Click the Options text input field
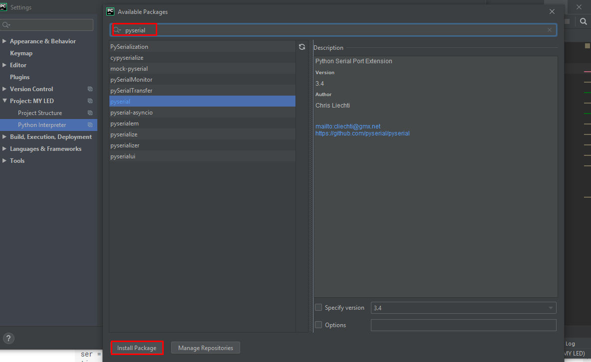This screenshot has width=591, height=362. [463, 325]
